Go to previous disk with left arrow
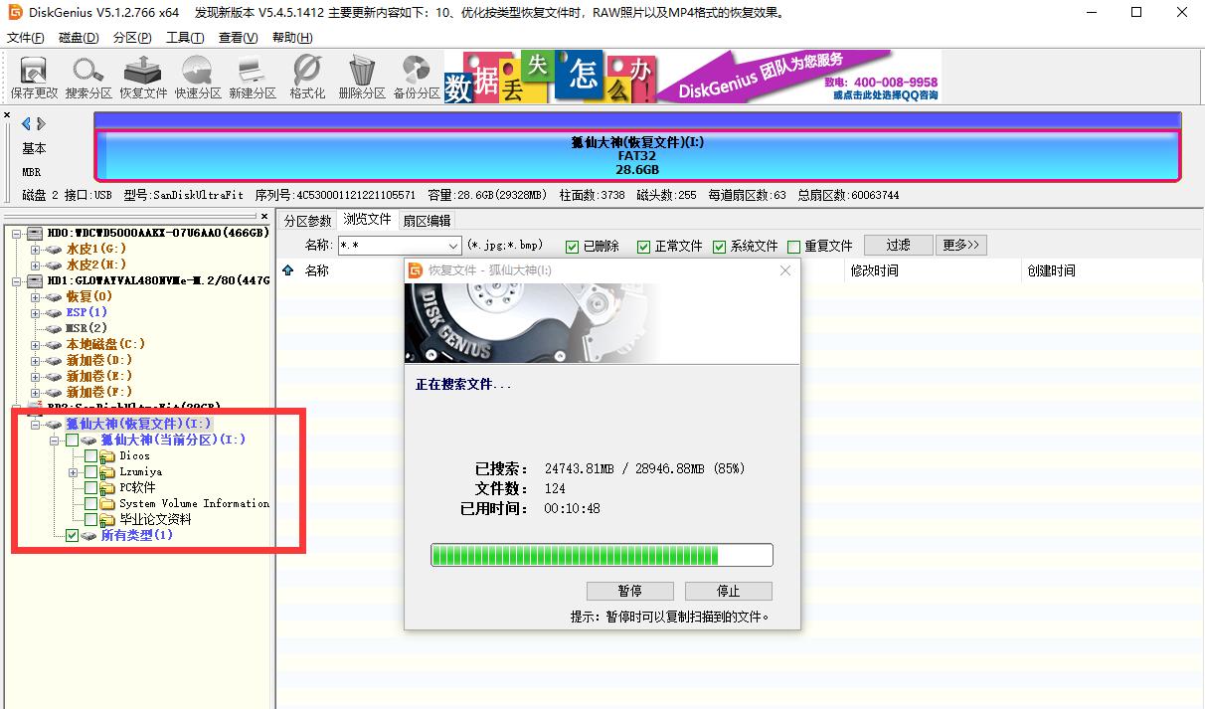This screenshot has height=709, width=1205. point(27,123)
